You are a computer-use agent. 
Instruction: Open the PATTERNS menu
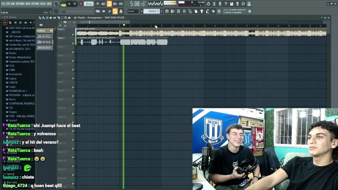point(20,4)
